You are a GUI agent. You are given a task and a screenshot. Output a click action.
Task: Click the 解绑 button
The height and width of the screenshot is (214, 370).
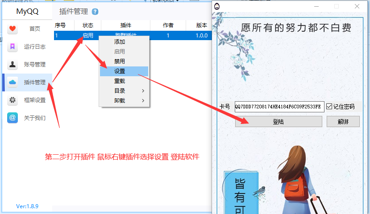tap(343, 122)
